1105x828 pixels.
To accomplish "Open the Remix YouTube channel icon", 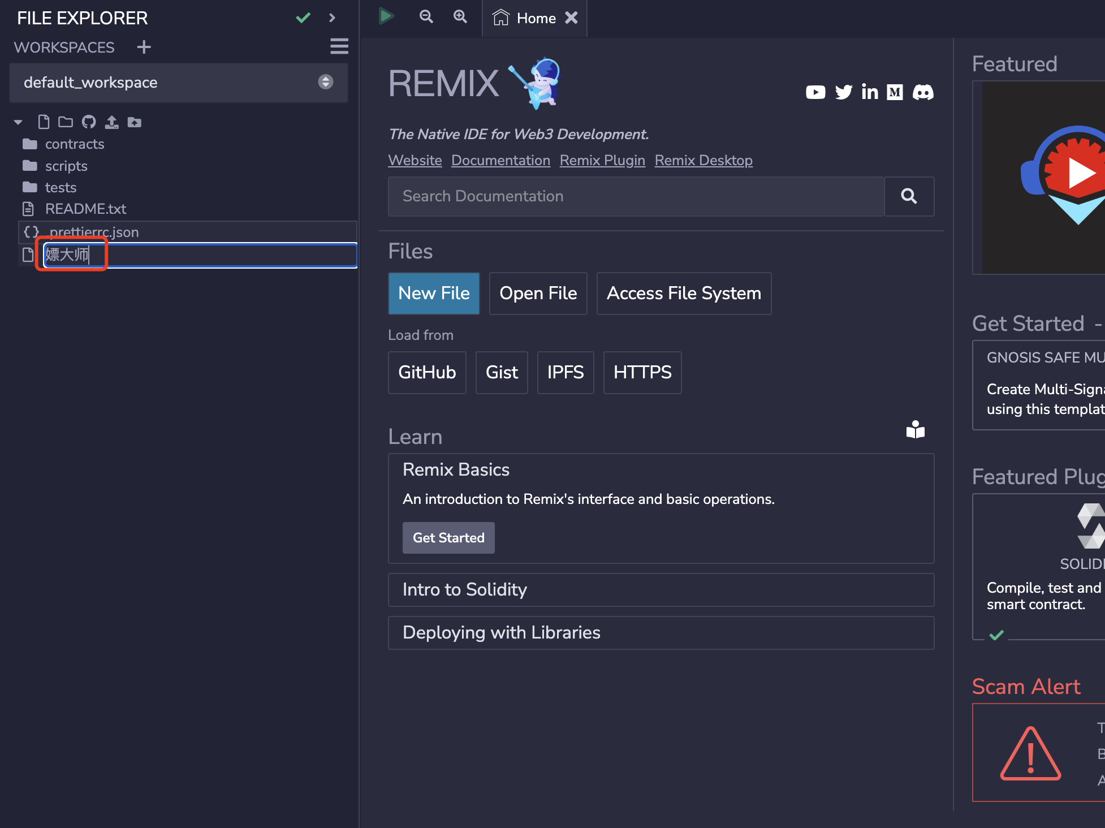I will [x=815, y=92].
